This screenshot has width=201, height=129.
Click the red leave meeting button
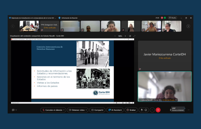pos(158,110)
